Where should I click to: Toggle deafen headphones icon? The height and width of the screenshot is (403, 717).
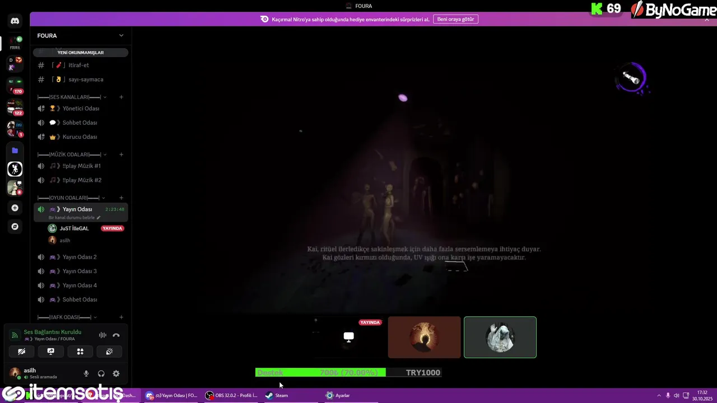tap(101, 373)
